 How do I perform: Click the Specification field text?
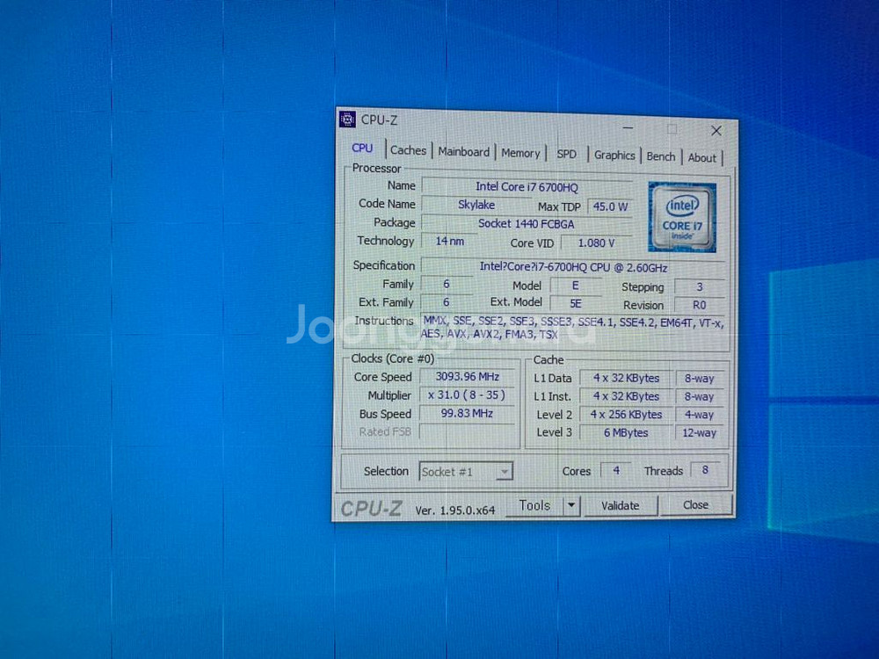pyautogui.click(x=573, y=267)
